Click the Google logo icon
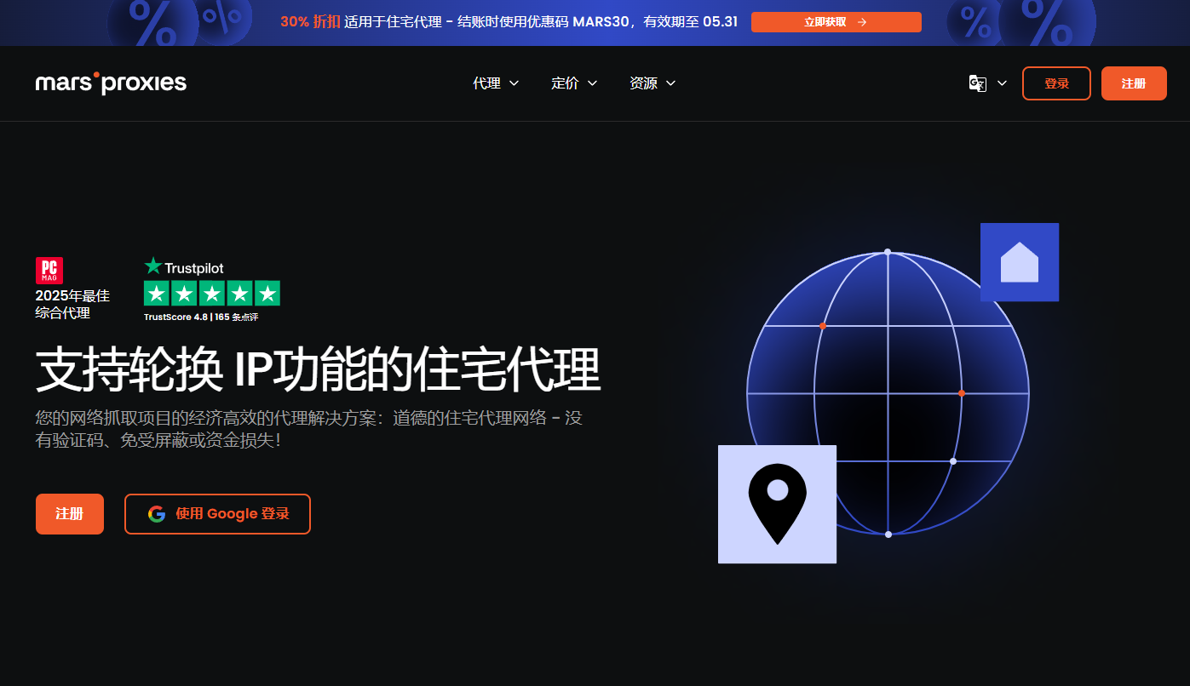This screenshot has height=686, width=1190. pos(157,514)
